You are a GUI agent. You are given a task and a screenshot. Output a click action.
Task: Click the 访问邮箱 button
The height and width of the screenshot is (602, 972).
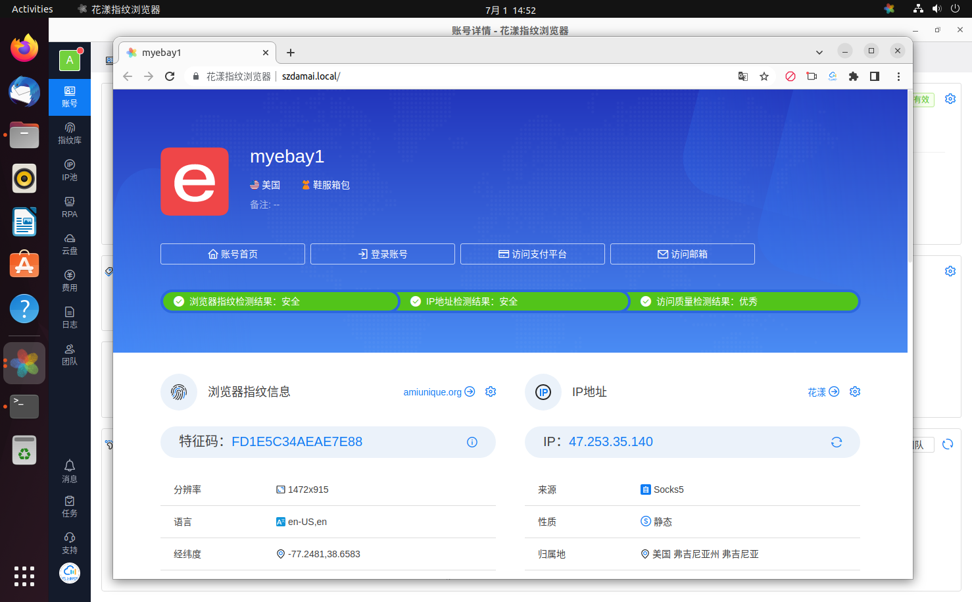683,254
